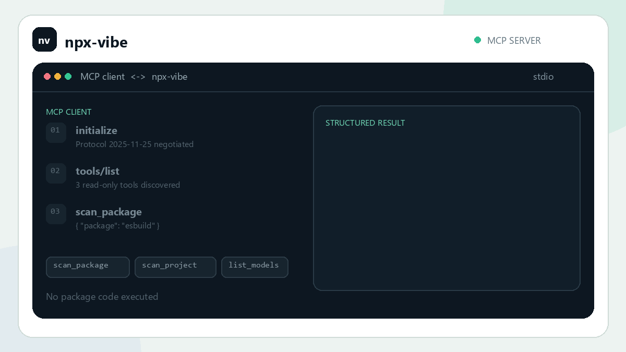Image resolution: width=626 pixels, height=352 pixels.
Task: Click the nv logo icon
Action: (44, 40)
